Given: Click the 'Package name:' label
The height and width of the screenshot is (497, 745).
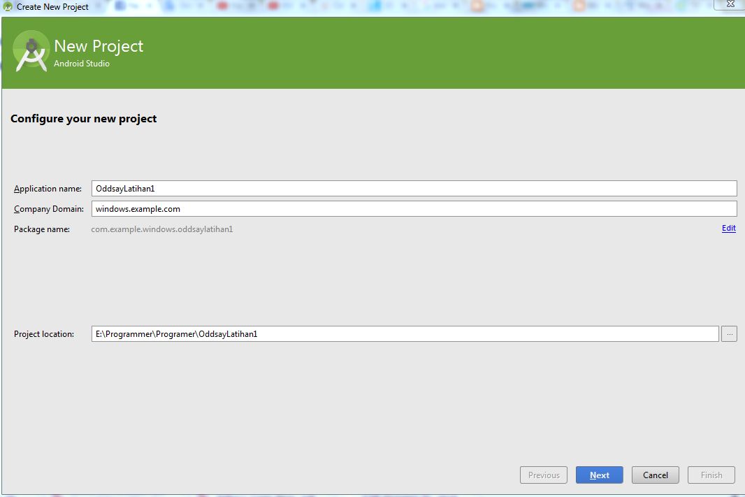Looking at the screenshot, I should click(42, 229).
